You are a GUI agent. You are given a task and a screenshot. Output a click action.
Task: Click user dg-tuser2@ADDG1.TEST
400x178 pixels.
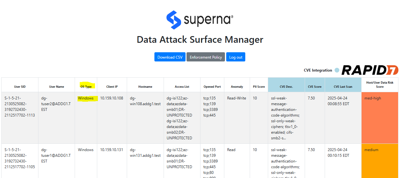click(56, 104)
